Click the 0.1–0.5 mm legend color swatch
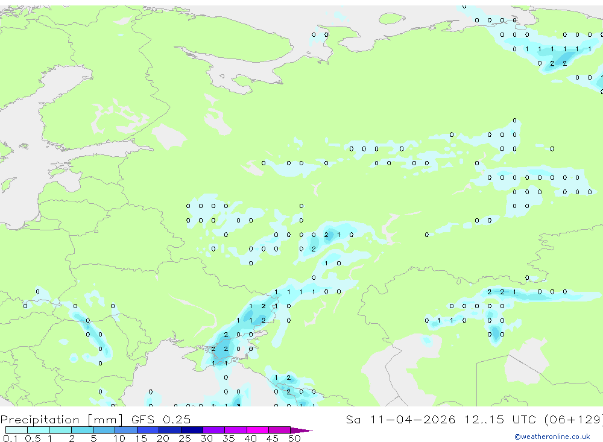 16,430
